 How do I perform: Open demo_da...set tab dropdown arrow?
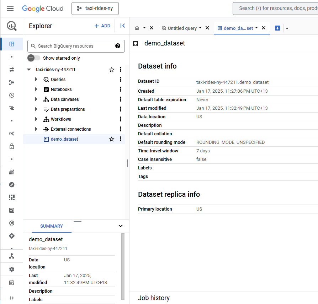tap(256, 28)
